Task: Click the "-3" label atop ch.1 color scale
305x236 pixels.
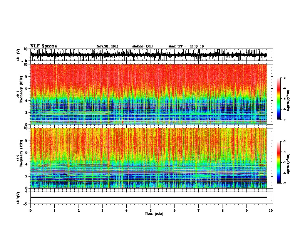Action: pos(284,78)
